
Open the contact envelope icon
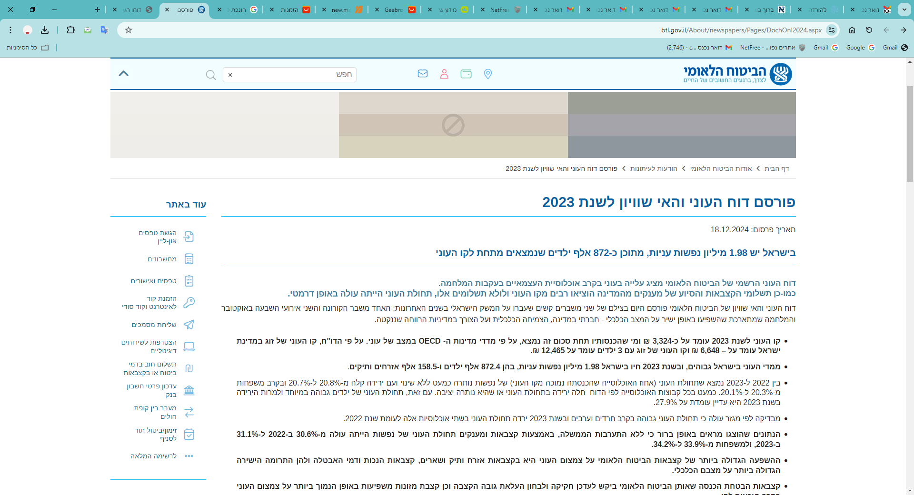pyautogui.click(x=423, y=74)
